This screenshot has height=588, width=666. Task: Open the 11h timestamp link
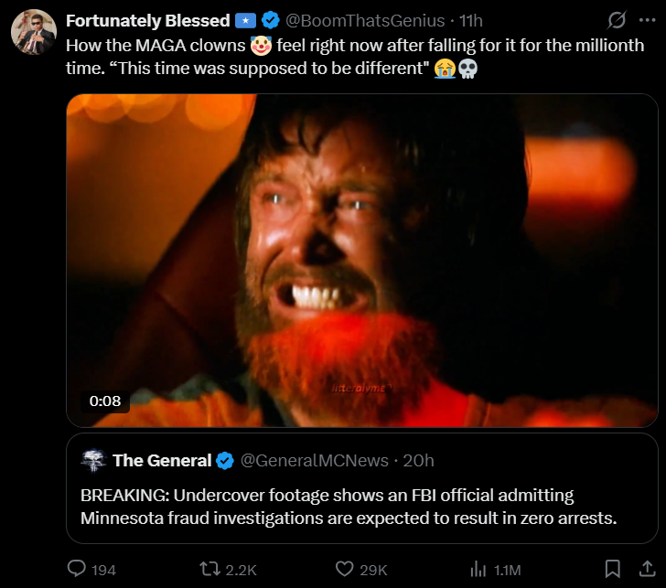pyautogui.click(x=471, y=20)
